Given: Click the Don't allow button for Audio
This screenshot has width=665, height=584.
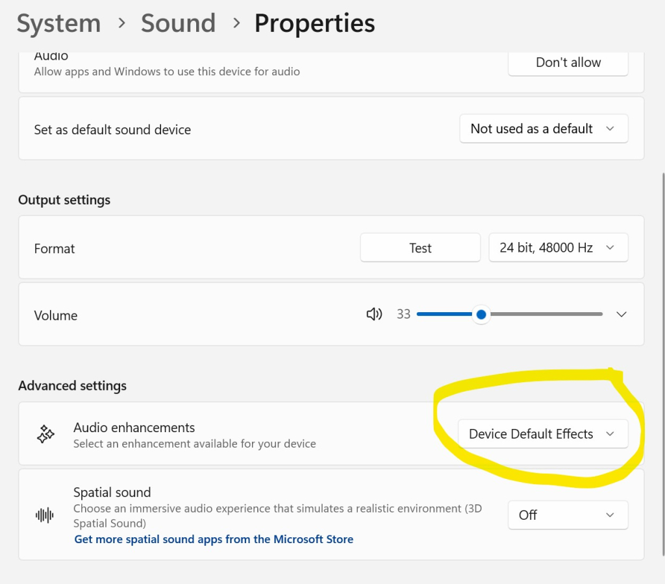Looking at the screenshot, I should click(x=568, y=62).
